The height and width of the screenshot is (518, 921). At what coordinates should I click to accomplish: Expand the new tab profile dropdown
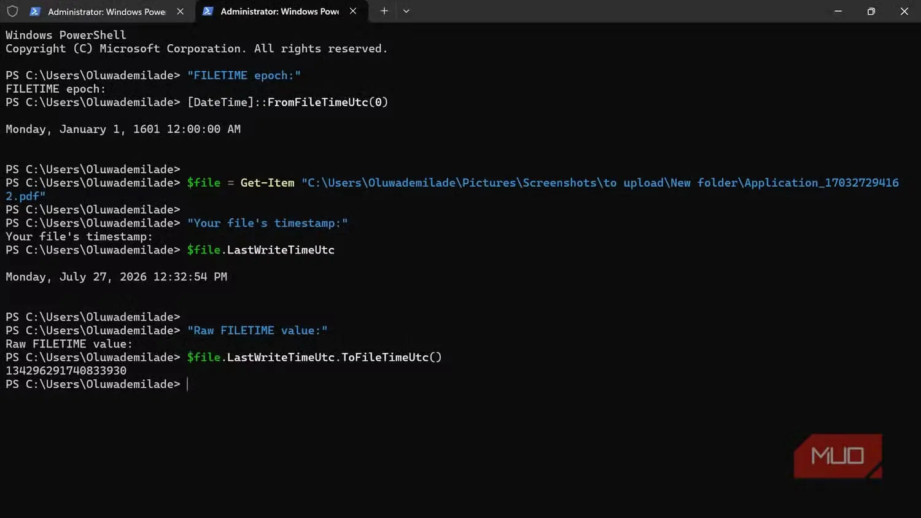pyautogui.click(x=406, y=11)
